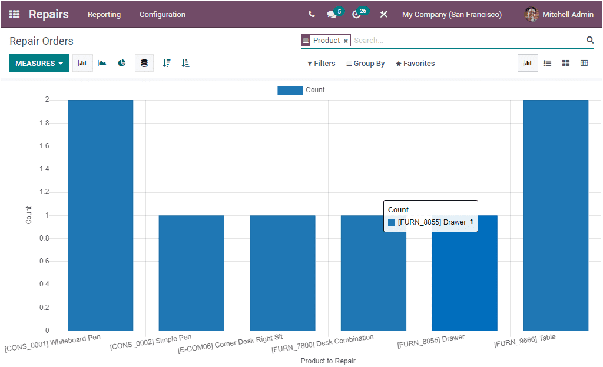Toggle stacked bar display mode
The height and width of the screenshot is (367, 603).
tap(144, 63)
